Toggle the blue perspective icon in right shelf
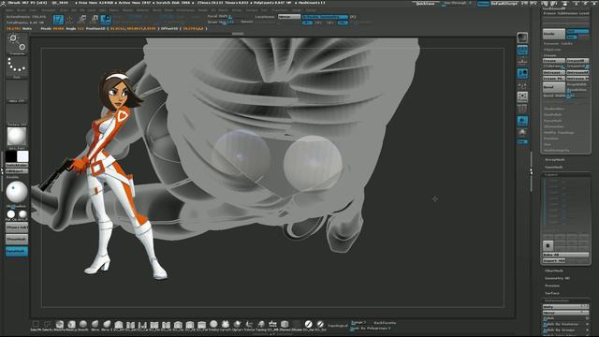 (522, 50)
